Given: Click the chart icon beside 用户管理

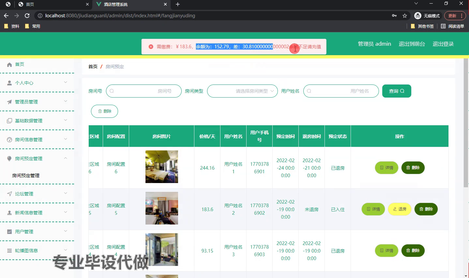Looking at the screenshot, I should coord(9,232).
